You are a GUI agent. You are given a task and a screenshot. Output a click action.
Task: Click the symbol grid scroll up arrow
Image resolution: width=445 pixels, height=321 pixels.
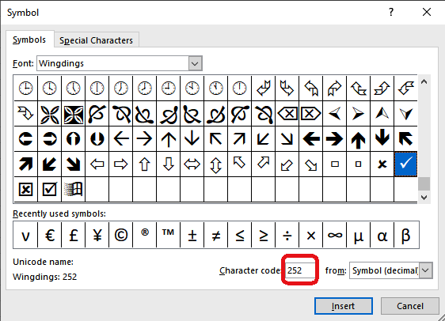pos(424,82)
